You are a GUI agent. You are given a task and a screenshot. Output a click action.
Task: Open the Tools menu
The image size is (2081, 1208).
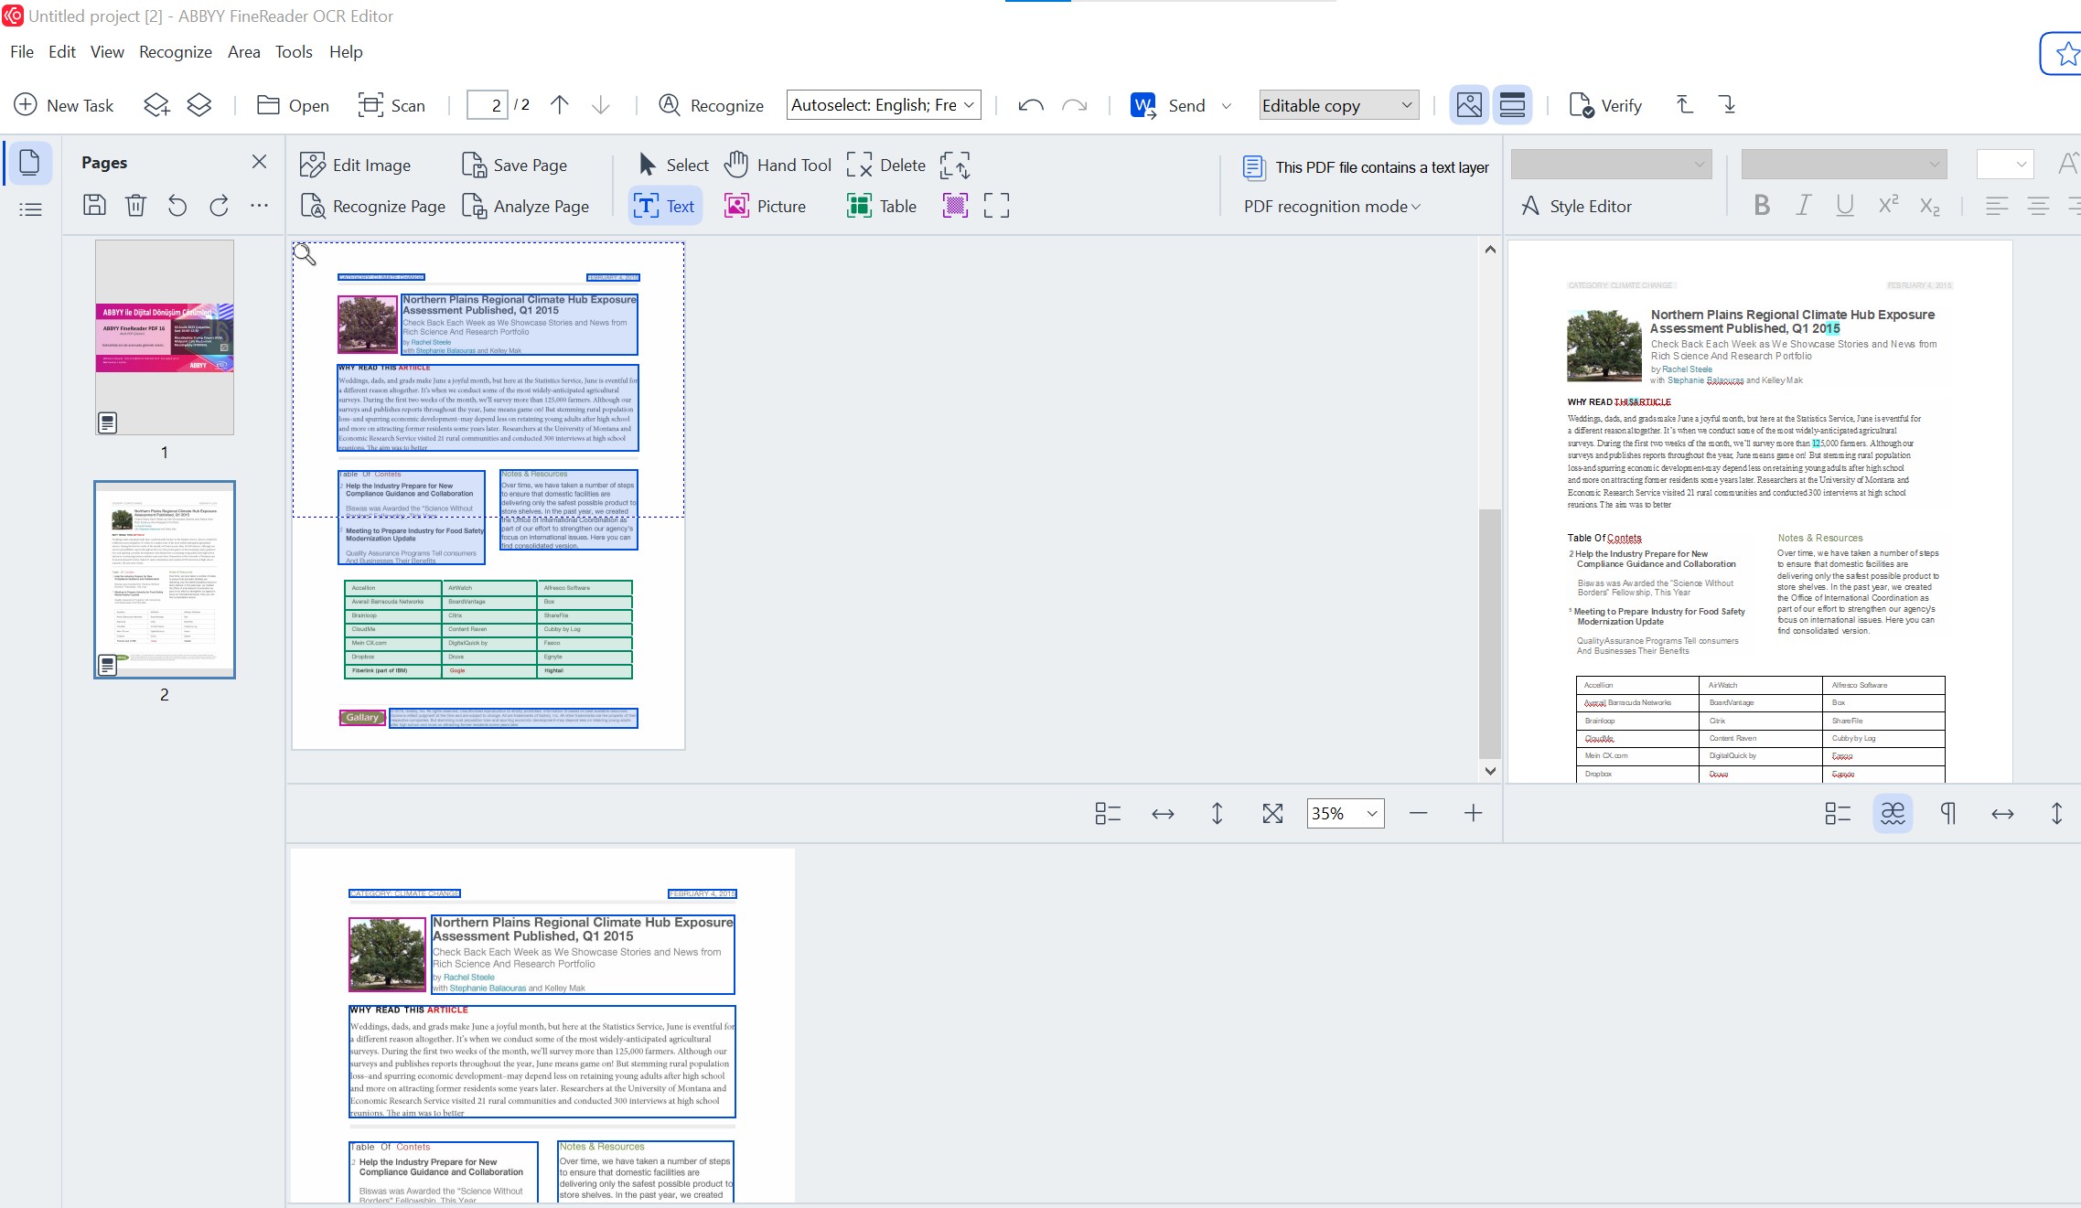click(x=294, y=52)
